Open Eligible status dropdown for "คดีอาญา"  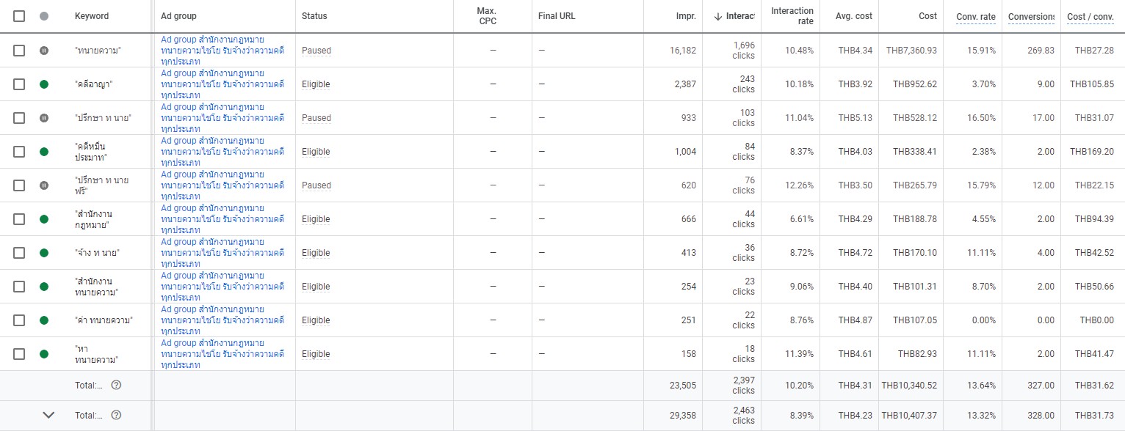316,84
